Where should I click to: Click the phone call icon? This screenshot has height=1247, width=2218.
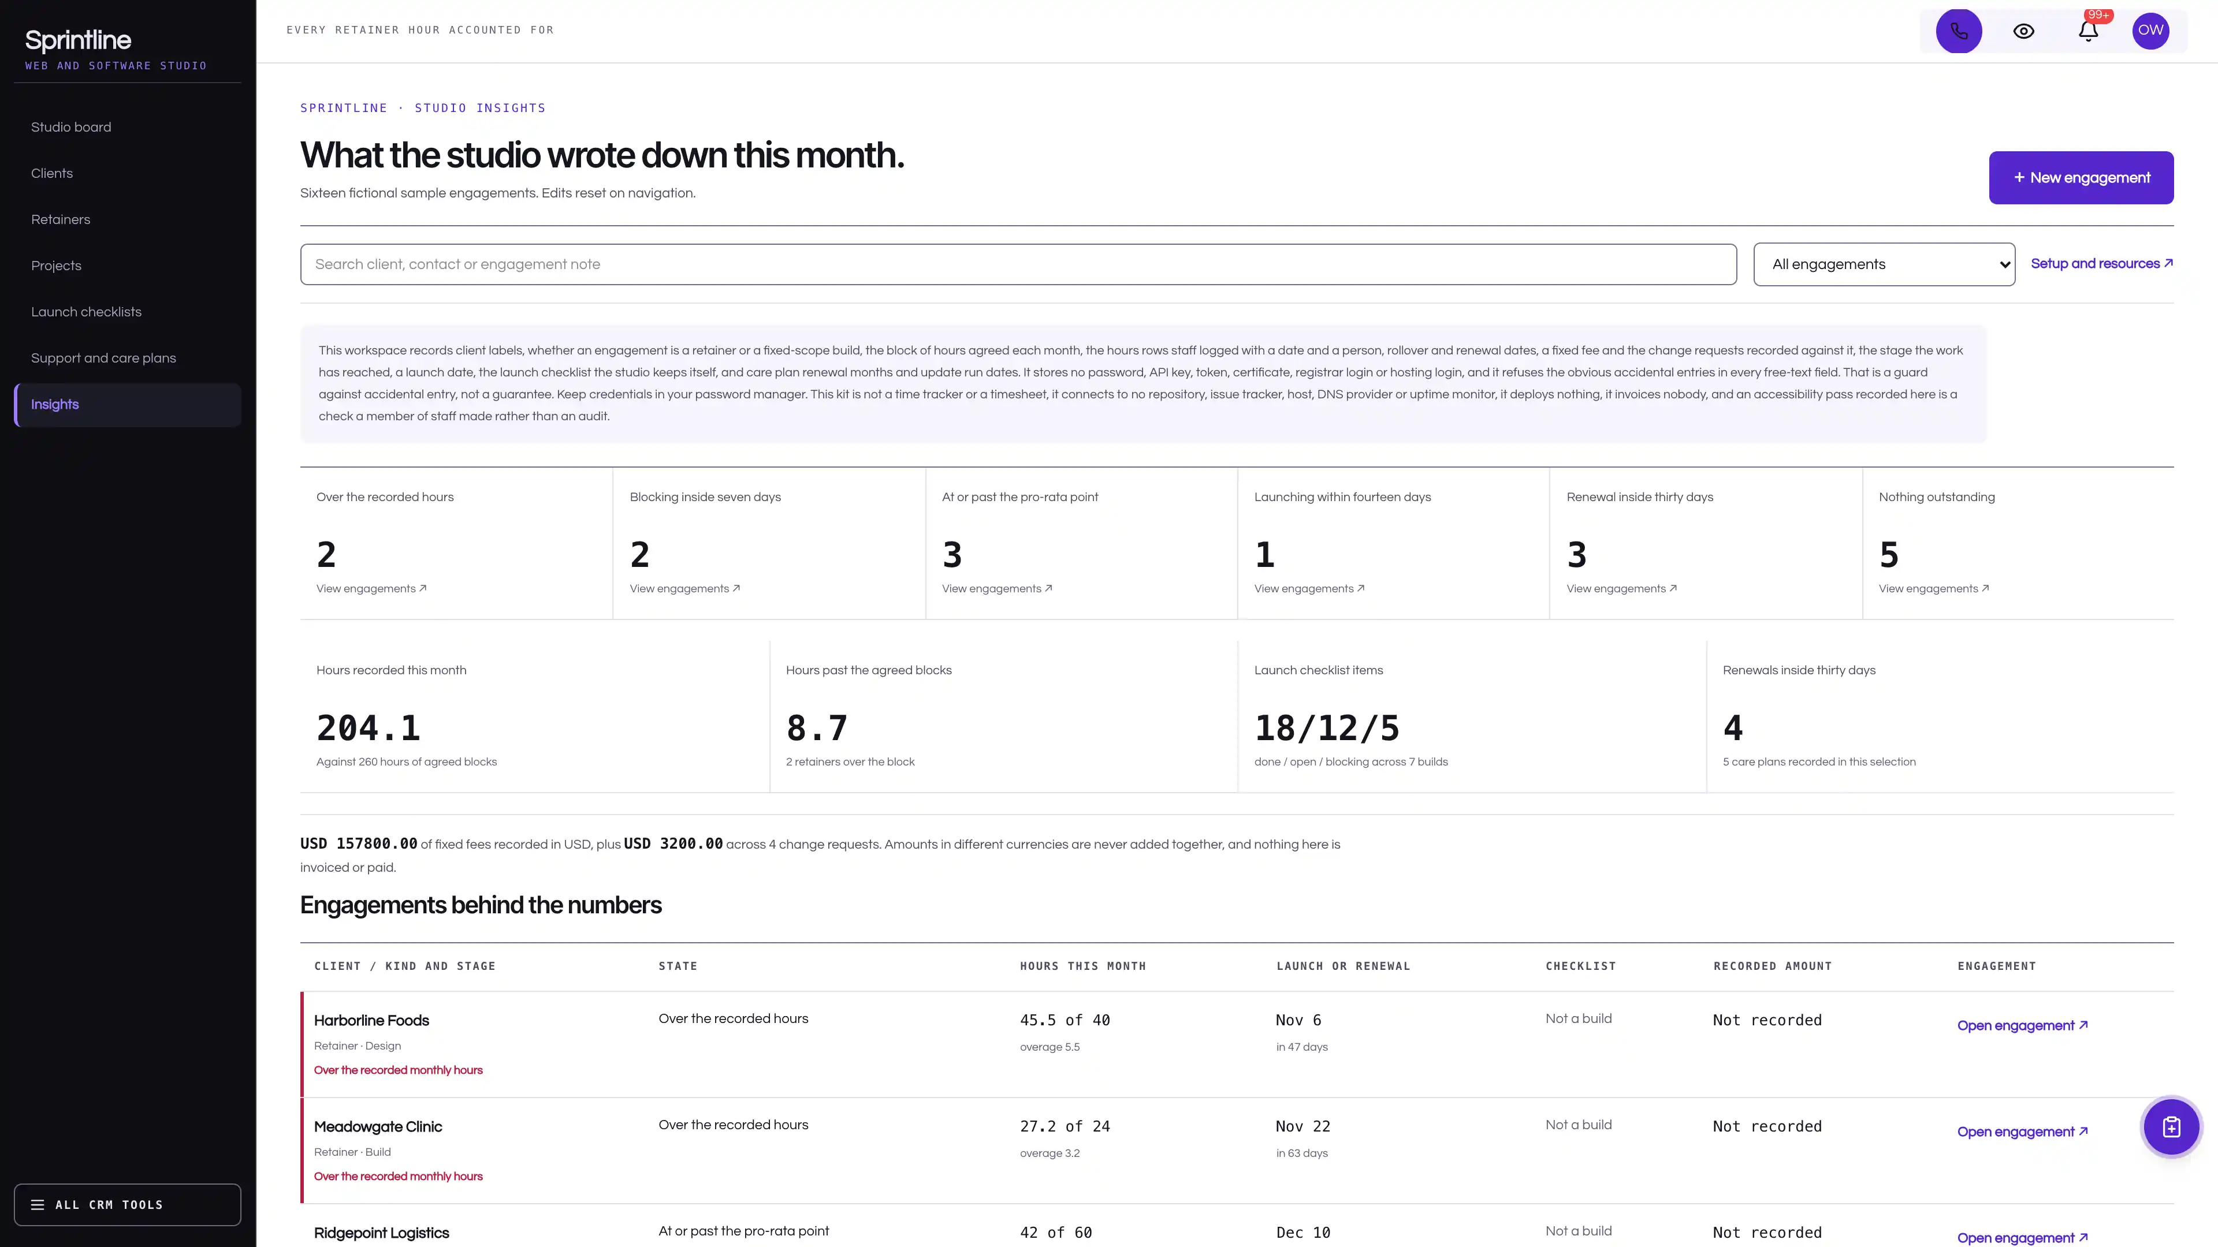coord(1959,31)
